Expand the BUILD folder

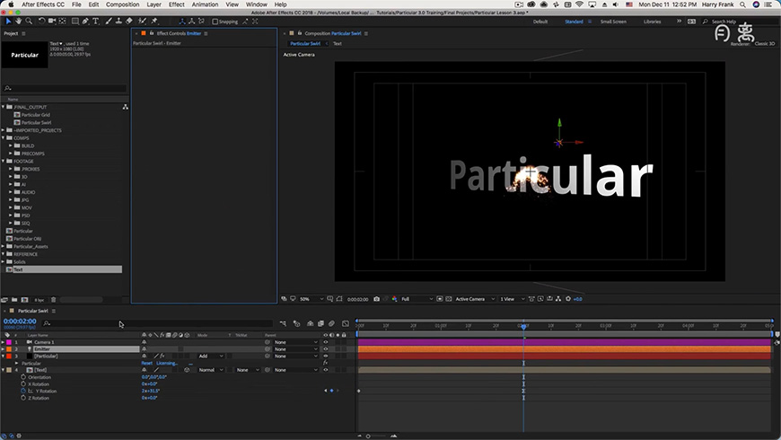tap(11, 145)
